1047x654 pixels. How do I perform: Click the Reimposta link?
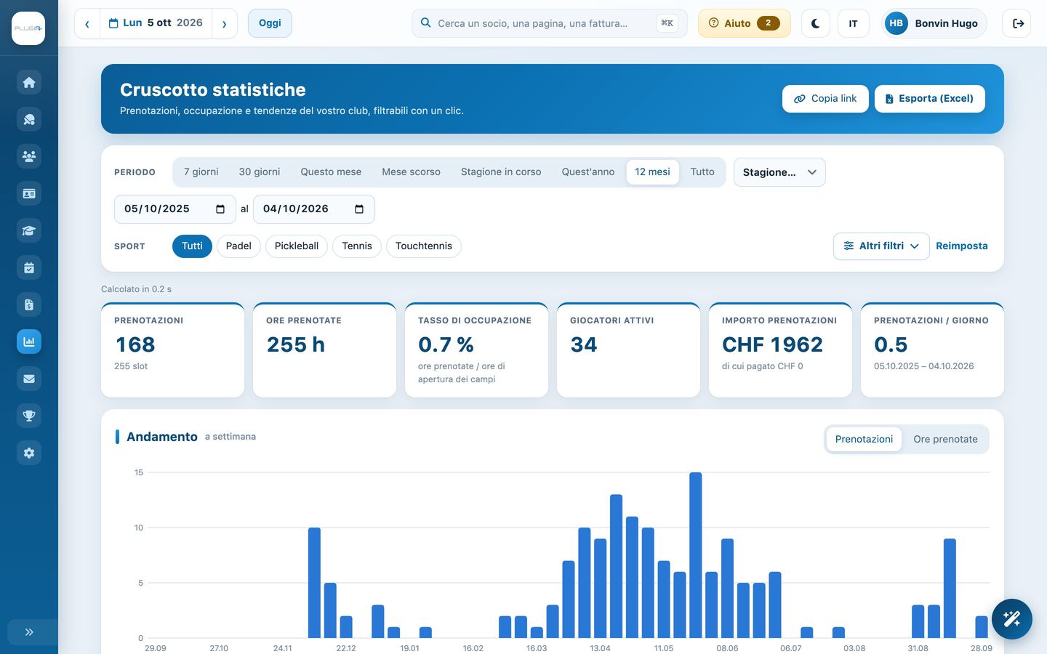[961, 246]
